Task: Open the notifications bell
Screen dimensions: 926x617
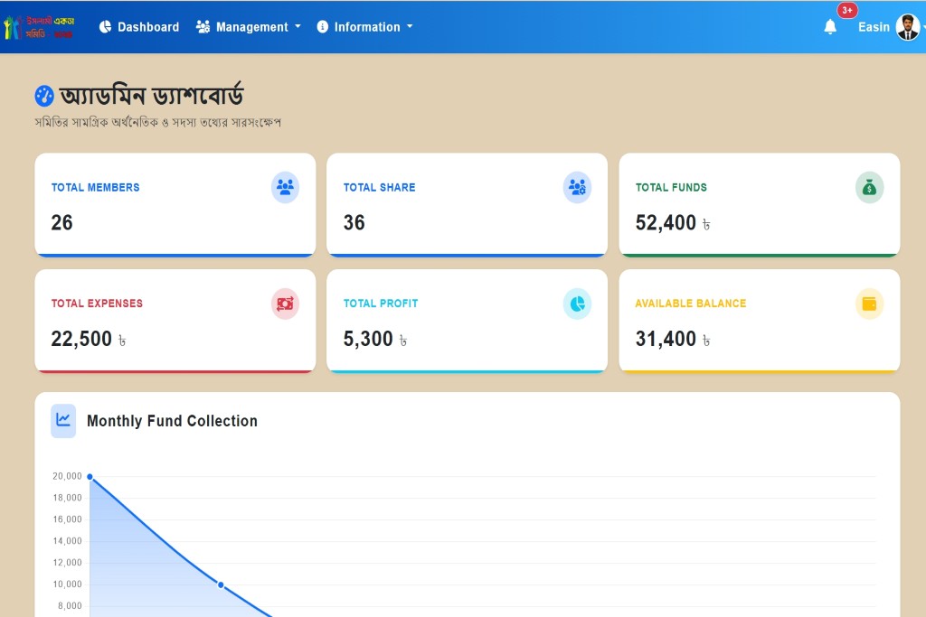Action: coord(830,27)
